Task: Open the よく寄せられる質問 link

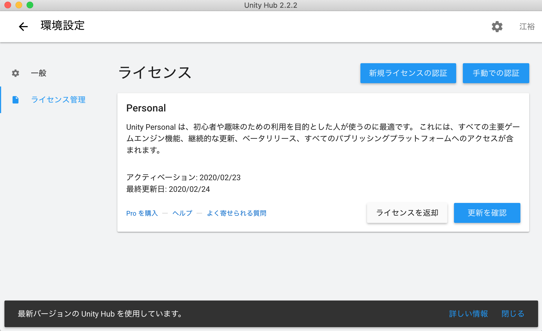Action: point(236,213)
